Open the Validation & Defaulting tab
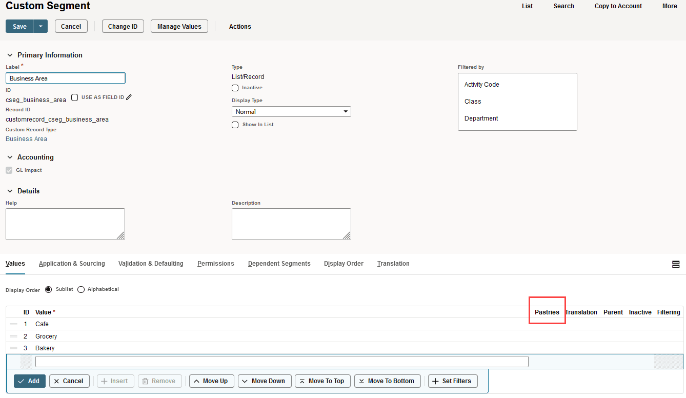Image resolution: width=686 pixels, height=398 pixels. pos(151,264)
